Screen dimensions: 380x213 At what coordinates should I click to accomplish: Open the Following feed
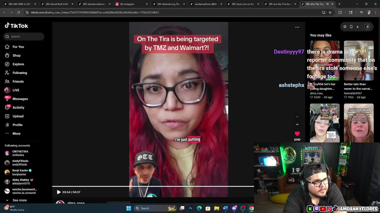click(20, 73)
